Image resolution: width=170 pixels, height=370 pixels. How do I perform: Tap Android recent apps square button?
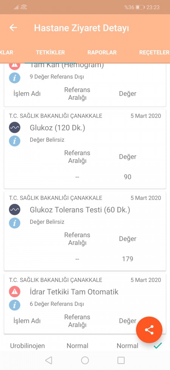(x=121, y=361)
